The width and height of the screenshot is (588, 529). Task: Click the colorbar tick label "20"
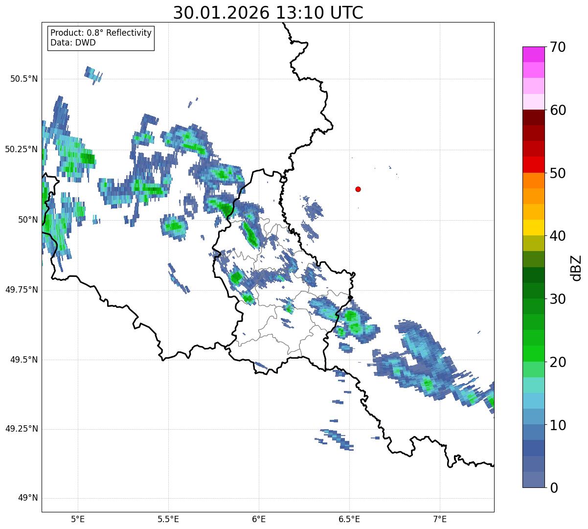pos(558,362)
